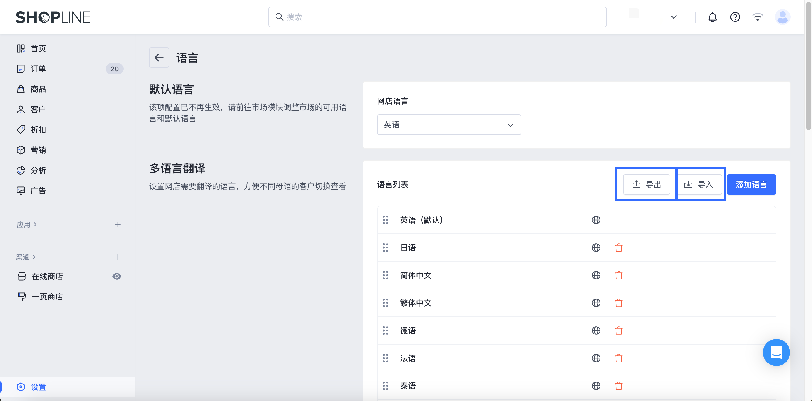Open the live chat support bubble
Image resolution: width=812 pixels, height=401 pixels.
(x=776, y=352)
